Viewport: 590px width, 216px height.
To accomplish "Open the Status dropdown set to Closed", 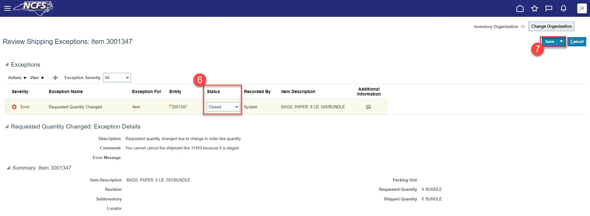I will point(223,107).
